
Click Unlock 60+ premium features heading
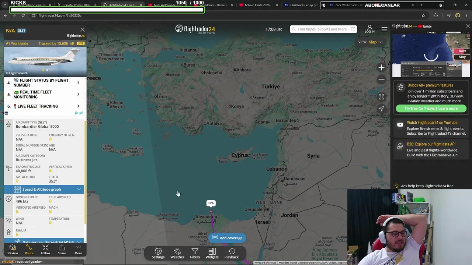coord(430,85)
